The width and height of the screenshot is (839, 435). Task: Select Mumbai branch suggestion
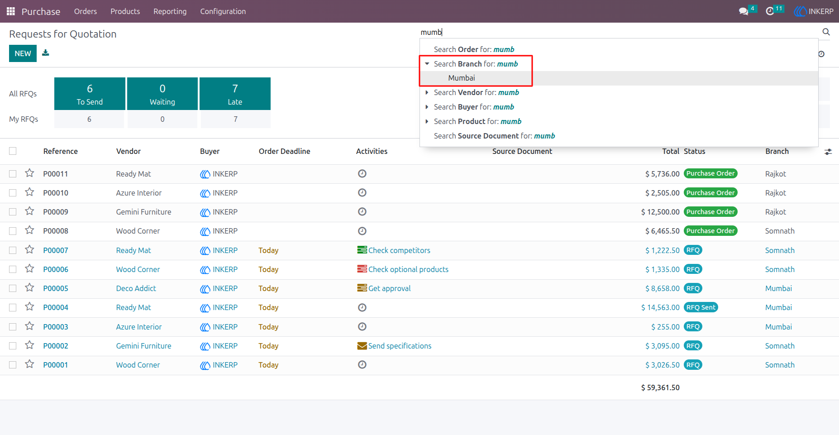(x=619, y=78)
